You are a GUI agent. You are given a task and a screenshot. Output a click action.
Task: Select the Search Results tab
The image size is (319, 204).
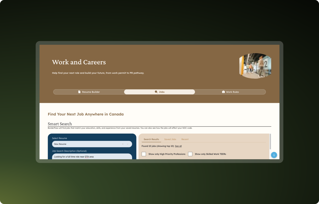coord(151,139)
